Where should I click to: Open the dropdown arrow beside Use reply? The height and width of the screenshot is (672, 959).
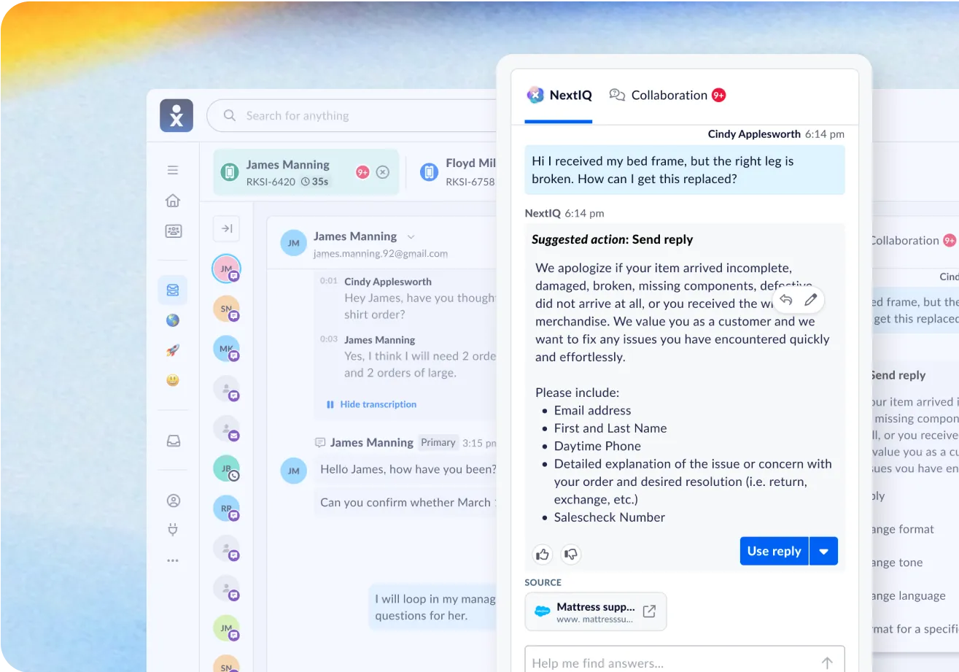coord(824,551)
